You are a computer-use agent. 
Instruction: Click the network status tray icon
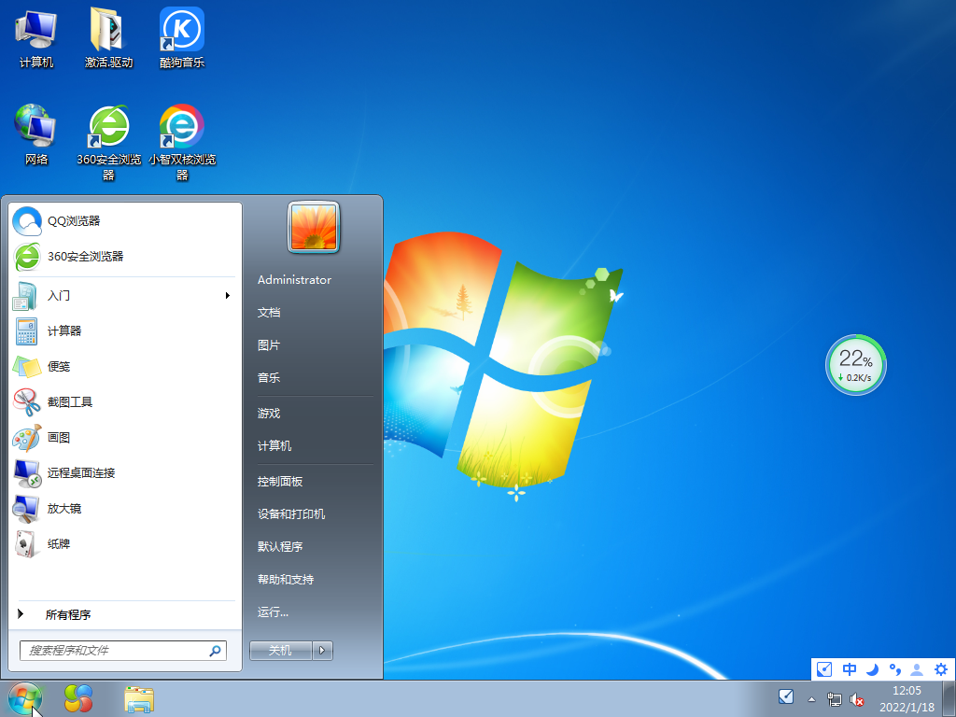click(x=834, y=699)
